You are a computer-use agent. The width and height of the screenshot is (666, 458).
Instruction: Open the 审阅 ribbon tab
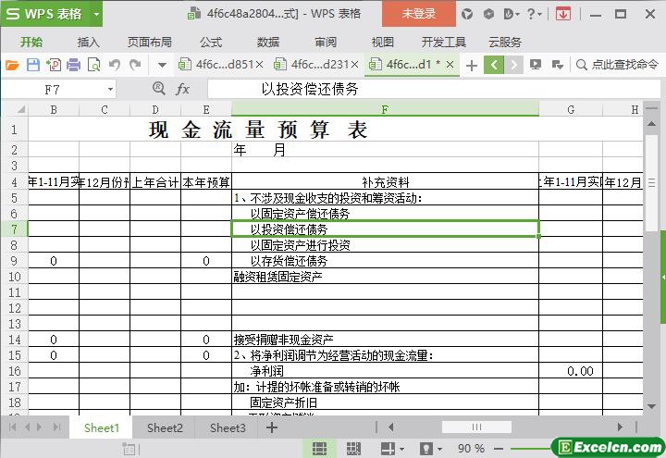[326, 42]
